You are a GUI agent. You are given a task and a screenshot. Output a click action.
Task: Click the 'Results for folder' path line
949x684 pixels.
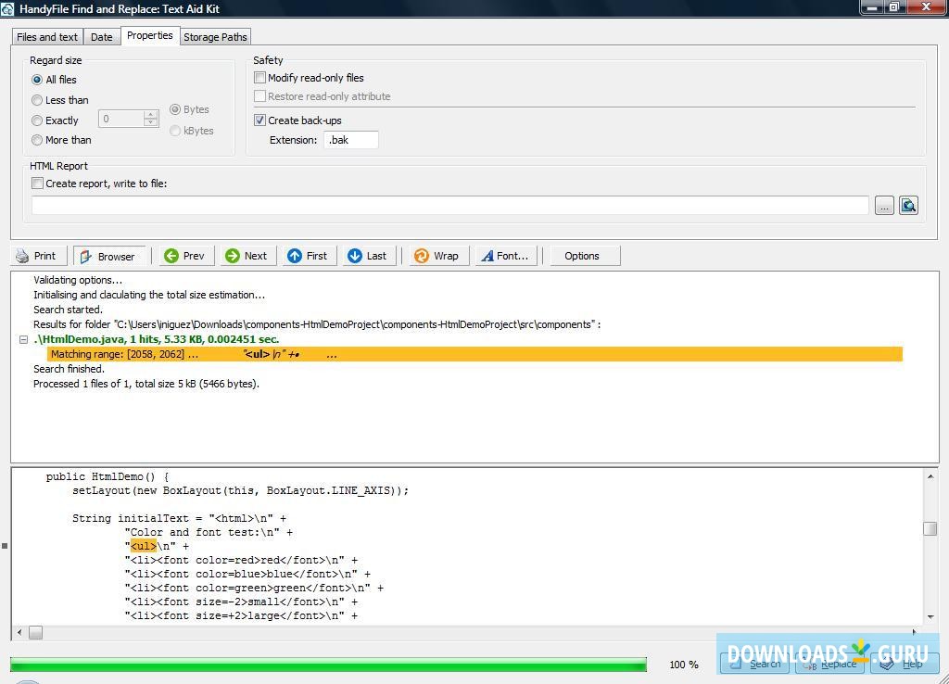click(317, 324)
